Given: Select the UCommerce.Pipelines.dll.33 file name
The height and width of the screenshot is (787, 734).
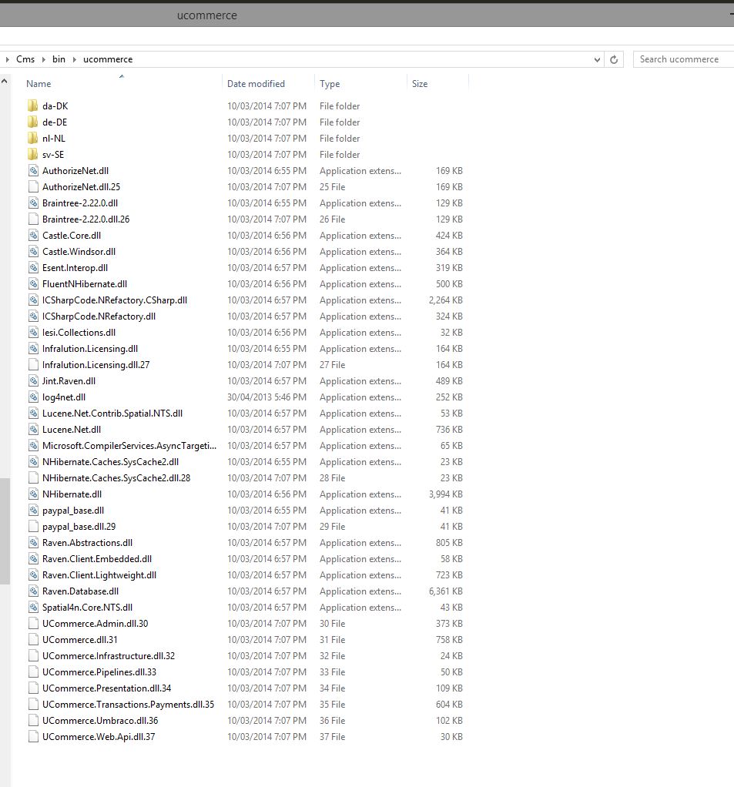Looking at the screenshot, I should [99, 671].
